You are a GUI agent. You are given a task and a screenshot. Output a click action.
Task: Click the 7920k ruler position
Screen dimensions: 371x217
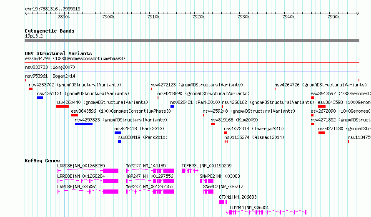(198, 17)
